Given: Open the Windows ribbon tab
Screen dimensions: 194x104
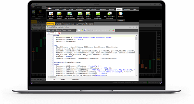Looking at the screenshot, I should (103, 10).
